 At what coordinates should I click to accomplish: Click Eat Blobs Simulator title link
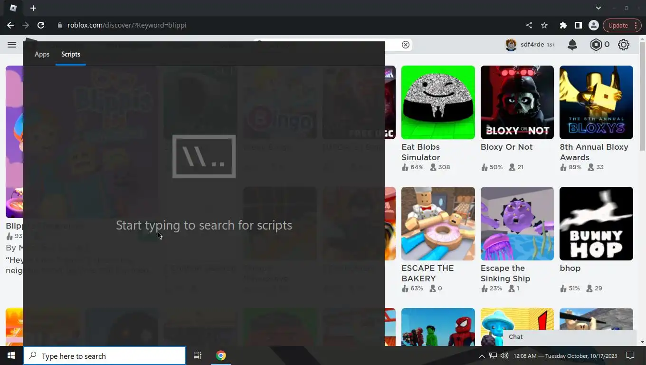(421, 152)
